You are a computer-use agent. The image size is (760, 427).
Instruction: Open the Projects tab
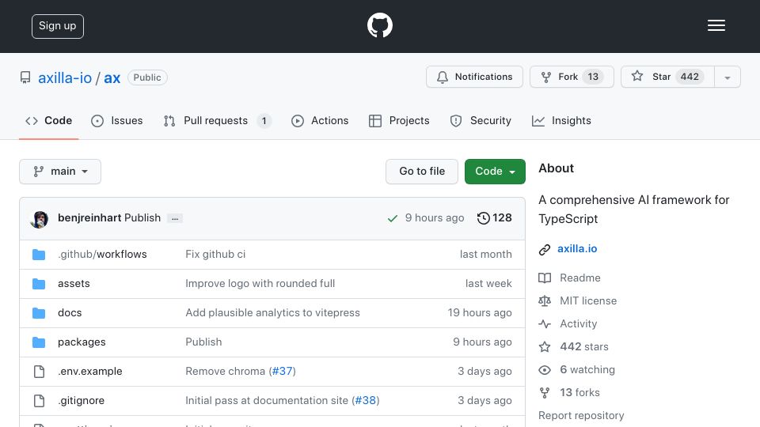coord(399,120)
